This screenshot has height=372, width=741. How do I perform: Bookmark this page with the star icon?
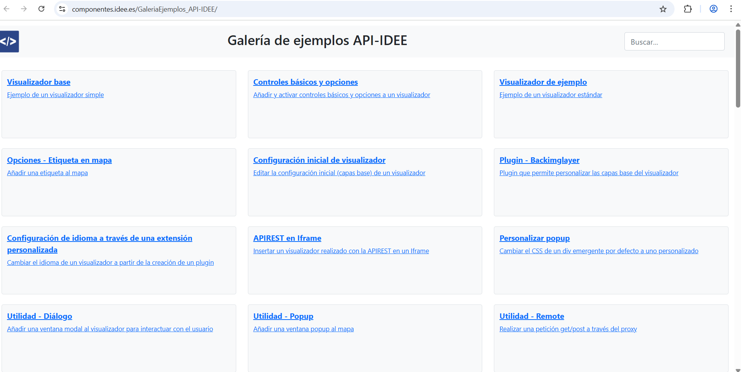pyautogui.click(x=663, y=9)
